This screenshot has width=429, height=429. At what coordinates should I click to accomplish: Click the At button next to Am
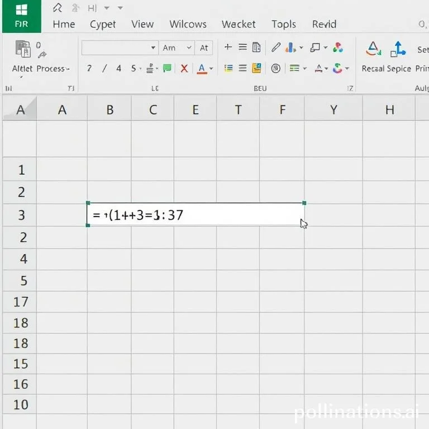[204, 48]
